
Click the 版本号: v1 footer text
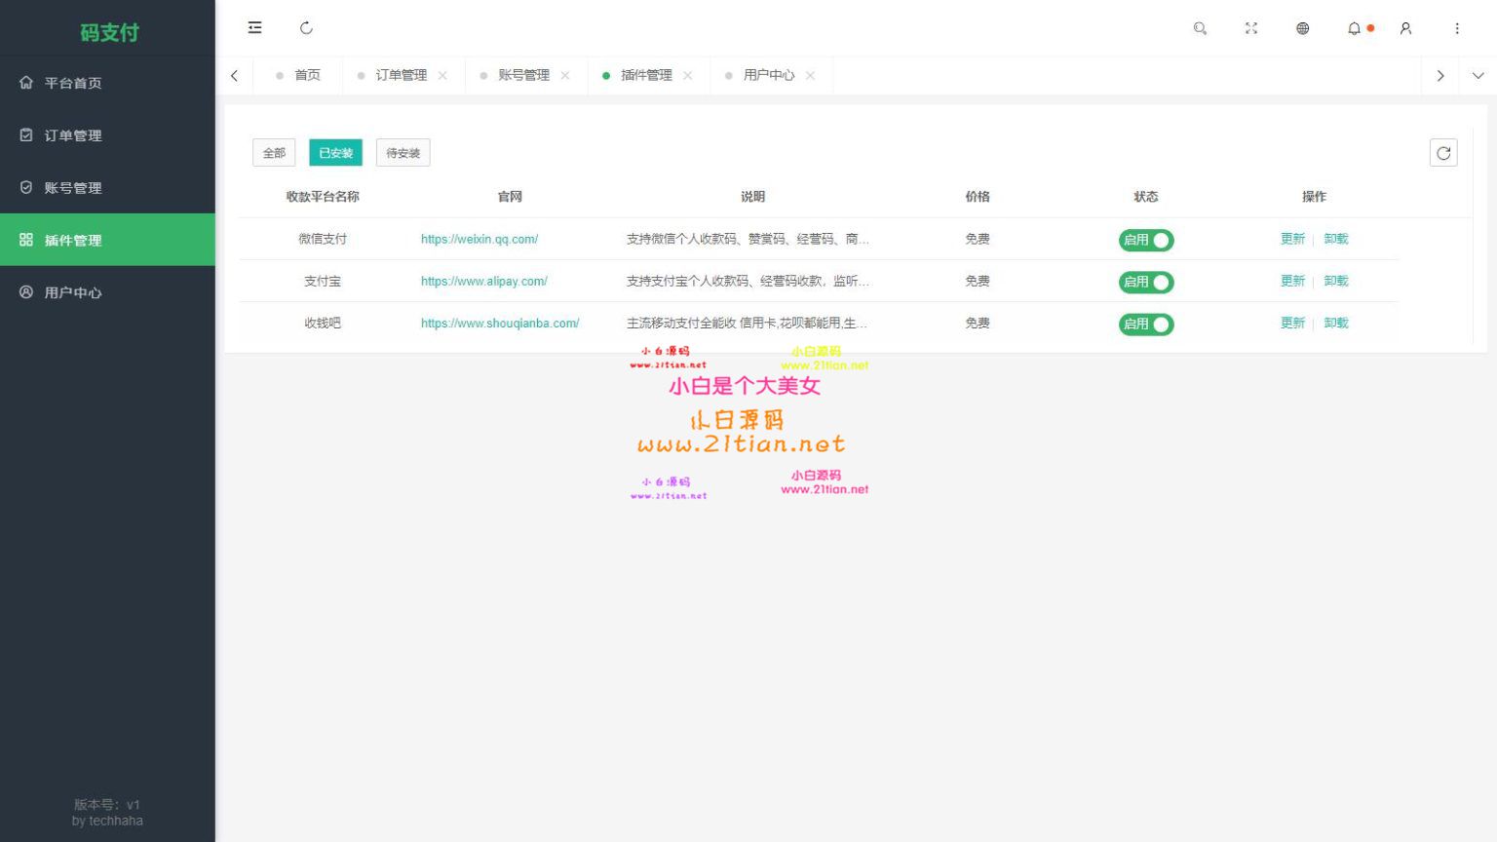(x=107, y=805)
